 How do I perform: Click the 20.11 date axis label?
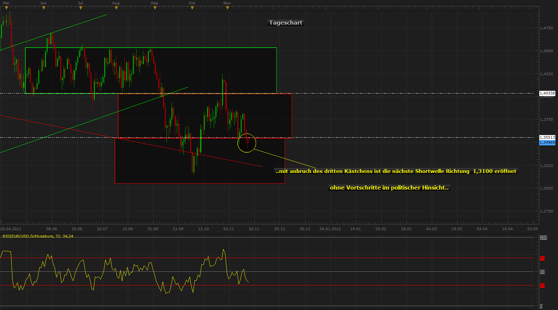coord(254,229)
